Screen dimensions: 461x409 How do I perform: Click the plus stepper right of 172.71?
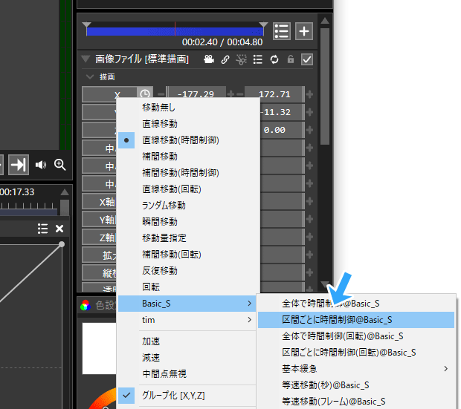pyautogui.click(x=309, y=94)
